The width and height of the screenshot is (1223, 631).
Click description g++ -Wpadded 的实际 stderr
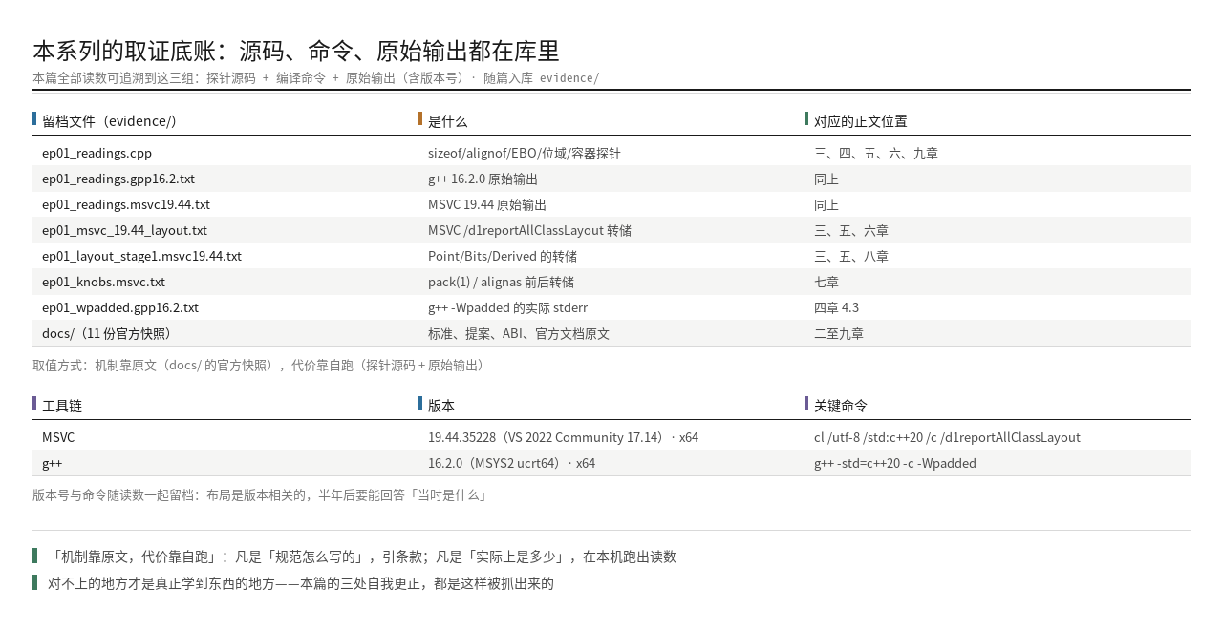click(x=507, y=307)
